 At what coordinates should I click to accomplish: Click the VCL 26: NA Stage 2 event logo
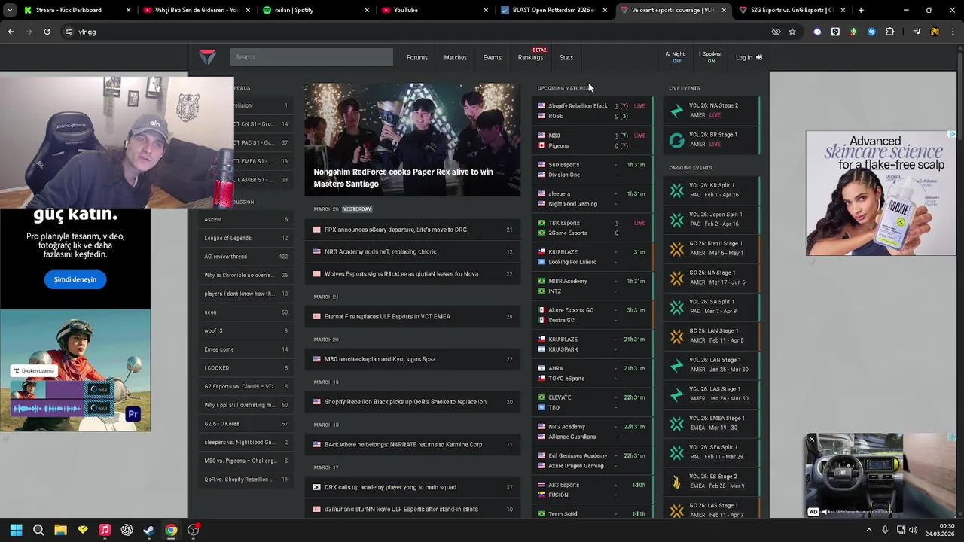coord(676,111)
